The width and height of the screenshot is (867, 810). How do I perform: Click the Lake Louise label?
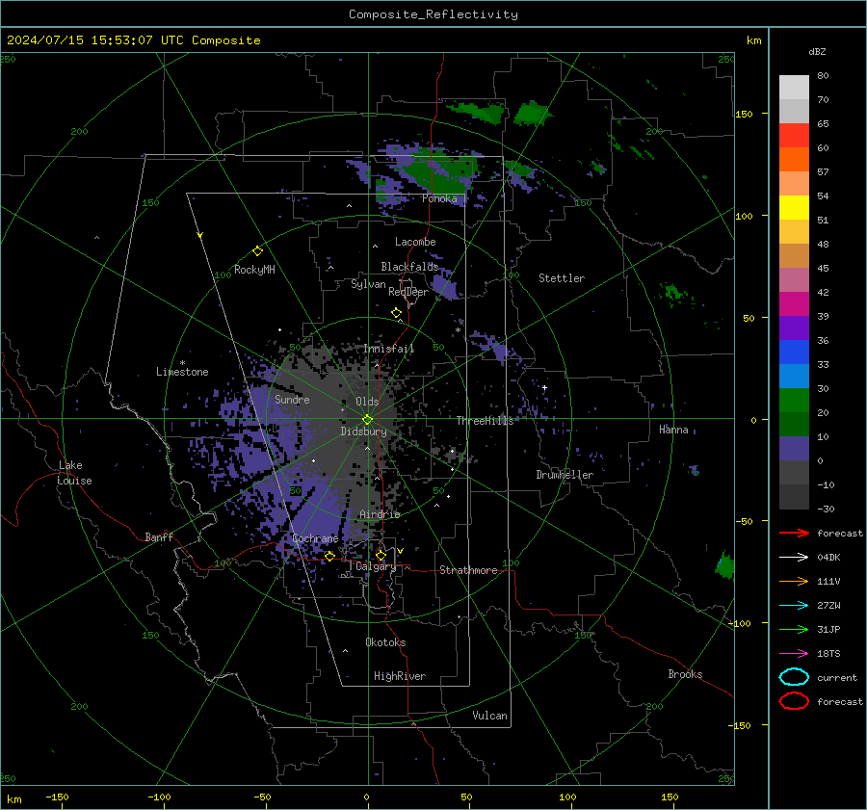(74, 473)
